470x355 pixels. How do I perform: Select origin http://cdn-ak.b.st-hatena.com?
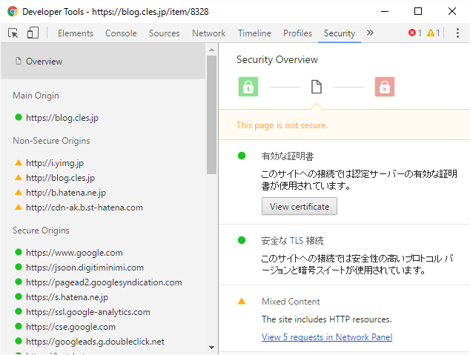pos(84,208)
